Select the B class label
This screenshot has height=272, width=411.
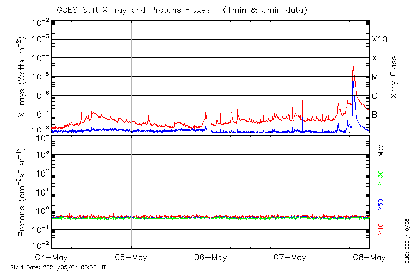click(375, 114)
